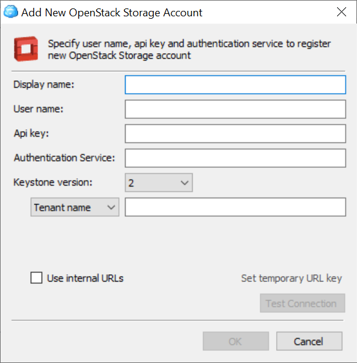Click the Authentication Service text field
Viewport: 357px width, 363px height.
(236, 158)
